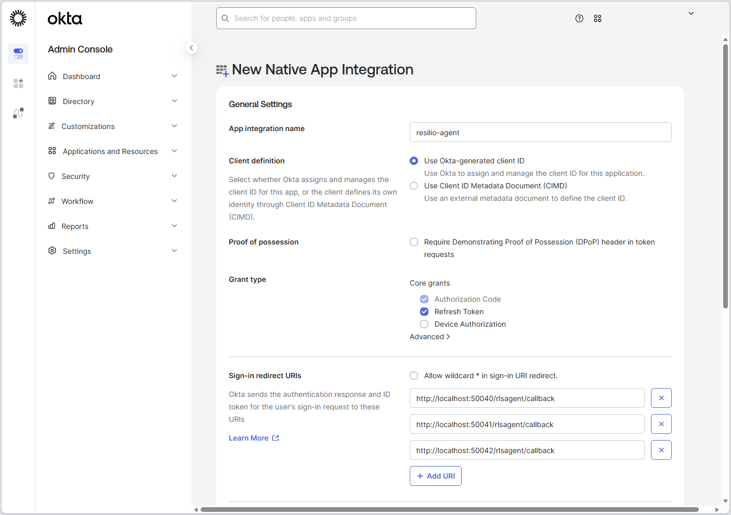Click the horizontal scrollbar thumb

coord(450,510)
